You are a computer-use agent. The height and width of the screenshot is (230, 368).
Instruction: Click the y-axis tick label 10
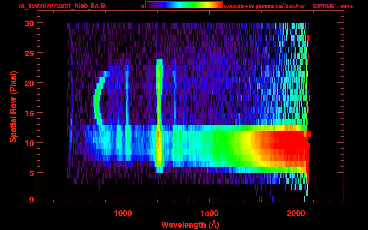pos(29,143)
